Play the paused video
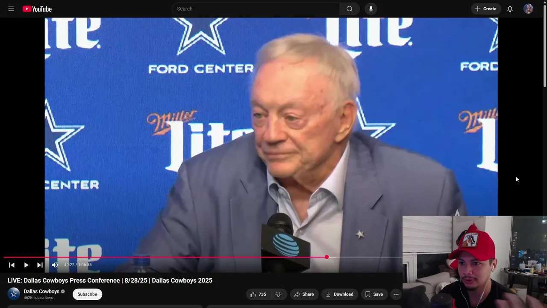Screen dimensions: 547x308 coord(26,265)
